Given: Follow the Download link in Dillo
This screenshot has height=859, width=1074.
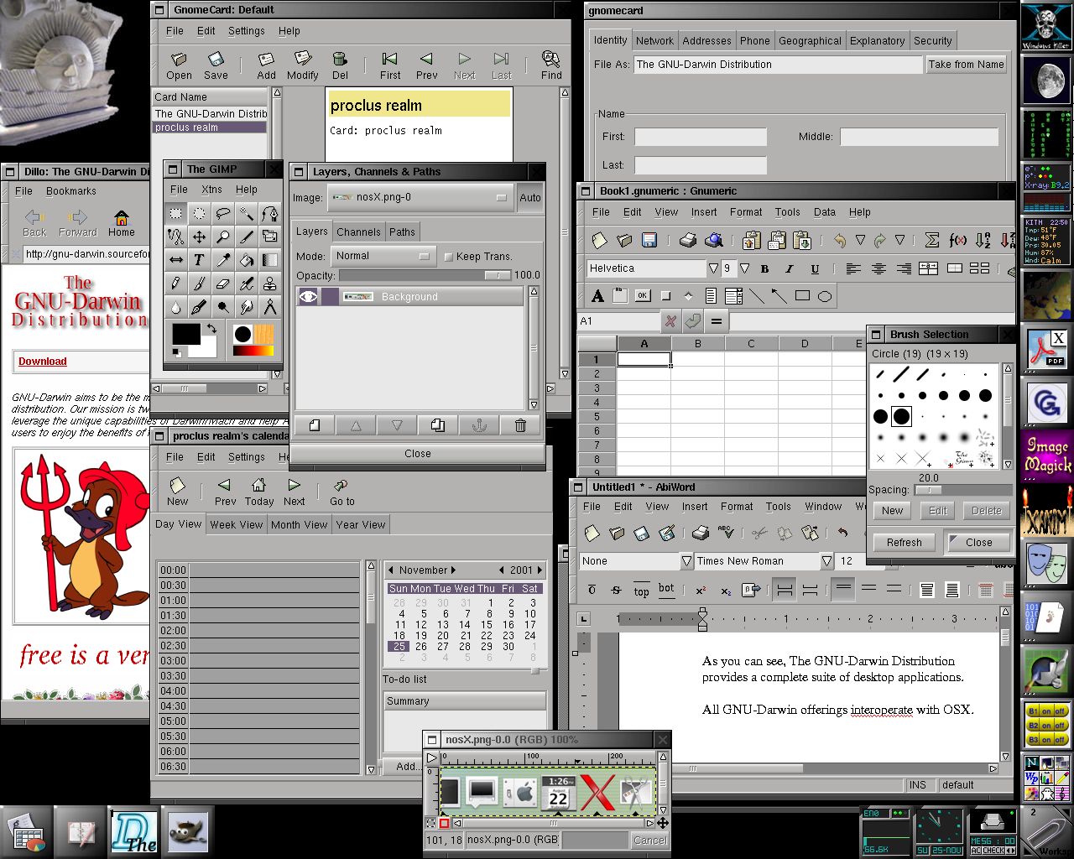Looking at the screenshot, I should (x=43, y=362).
